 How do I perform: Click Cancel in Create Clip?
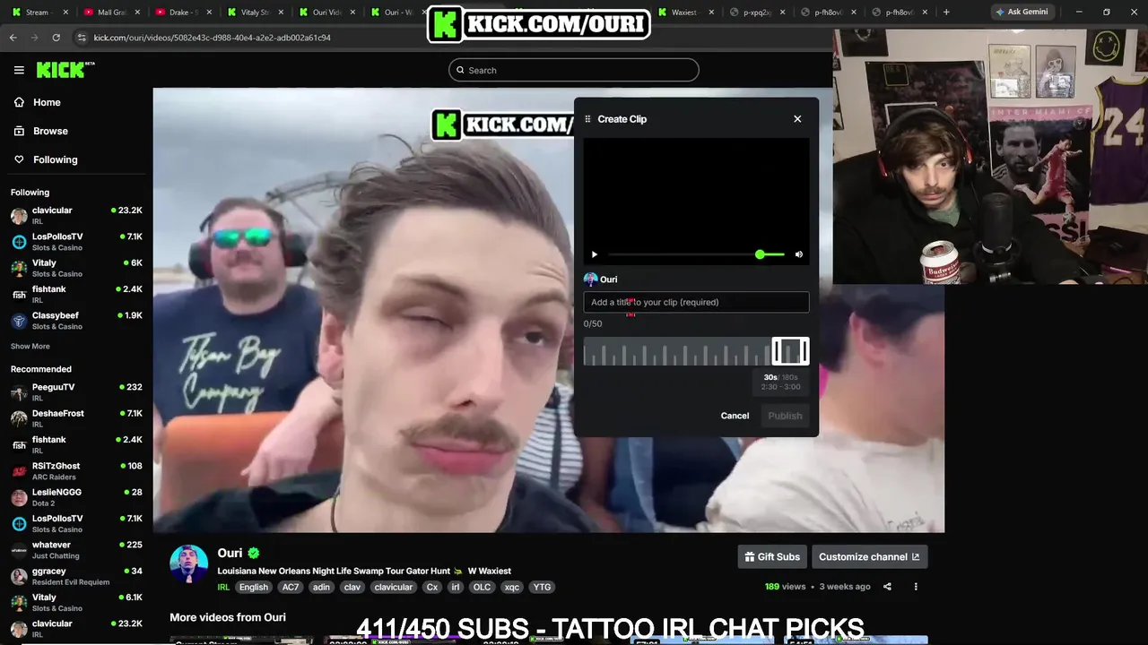coord(735,416)
